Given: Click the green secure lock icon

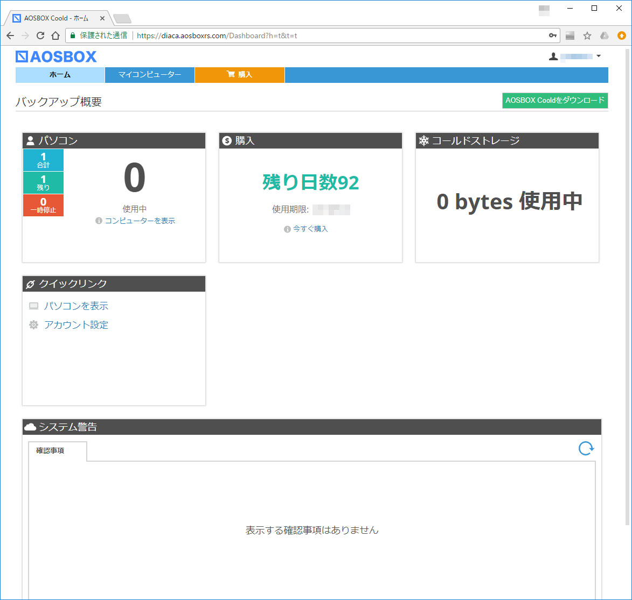Looking at the screenshot, I should (73, 36).
